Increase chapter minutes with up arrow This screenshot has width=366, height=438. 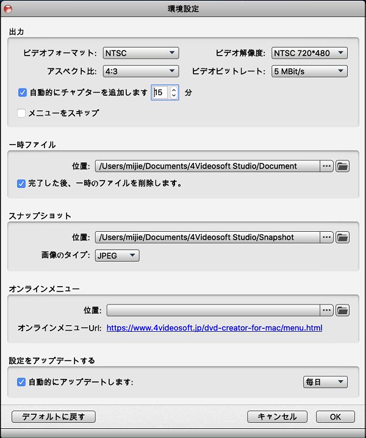174,90
